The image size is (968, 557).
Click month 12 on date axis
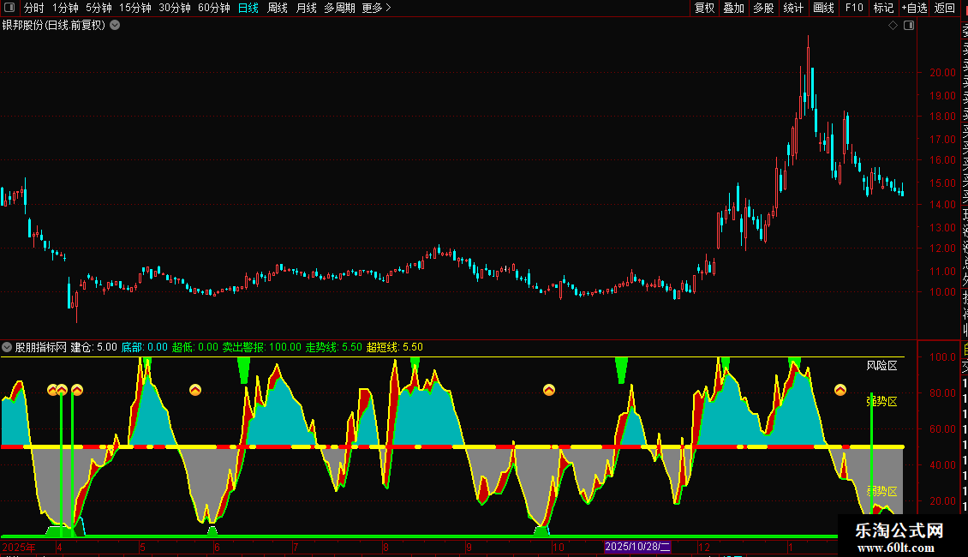tap(704, 547)
